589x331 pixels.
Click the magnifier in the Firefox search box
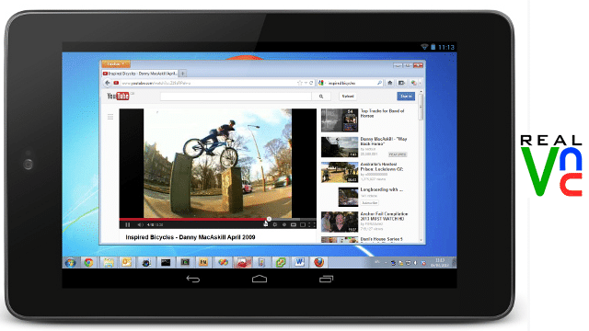[x=379, y=83]
